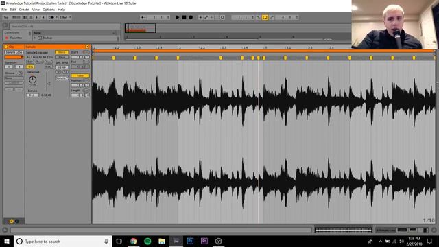This screenshot has height=247, width=439.
Task: Click the Commit groove button
Action: pyautogui.click(x=14, y=83)
